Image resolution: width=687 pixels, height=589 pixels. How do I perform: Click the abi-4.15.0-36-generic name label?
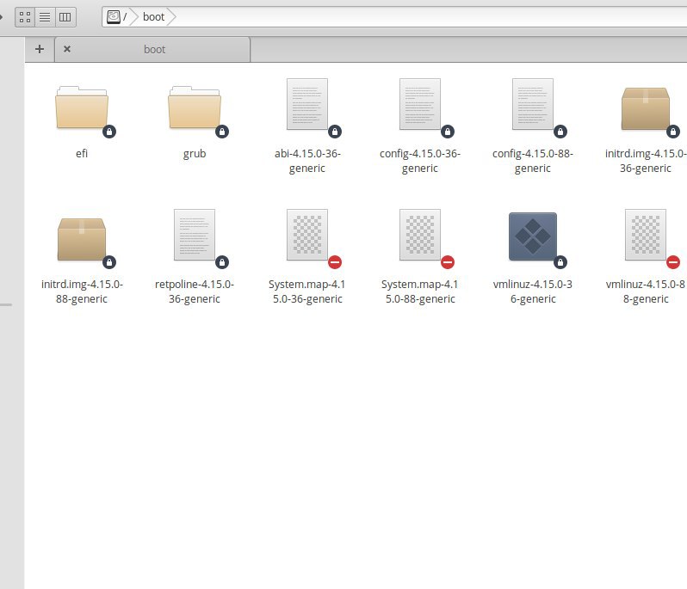[x=307, y=161]
